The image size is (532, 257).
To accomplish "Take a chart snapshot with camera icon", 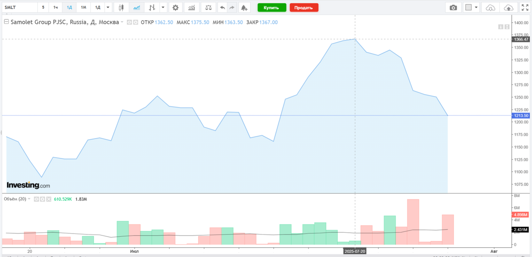I will click(453, 8).
